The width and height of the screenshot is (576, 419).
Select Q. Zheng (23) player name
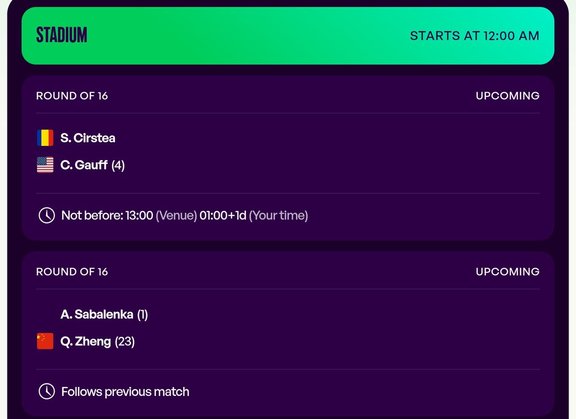[x=98, y=341]
